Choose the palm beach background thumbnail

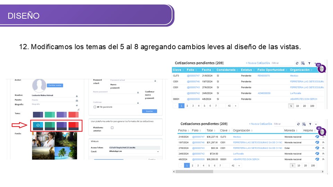click(66, 153)
